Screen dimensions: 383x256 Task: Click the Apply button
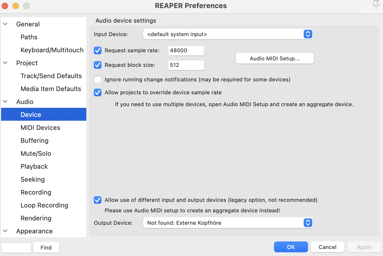click(x=364, y=247)
